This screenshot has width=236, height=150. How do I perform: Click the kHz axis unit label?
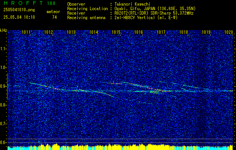click(3, 30)
